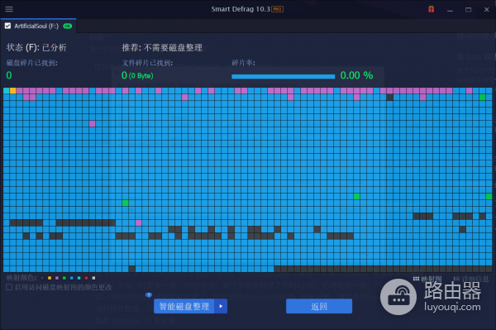496x330 pixels.
Task: Pick the blue legend color swatch
Action: (71, 278)
